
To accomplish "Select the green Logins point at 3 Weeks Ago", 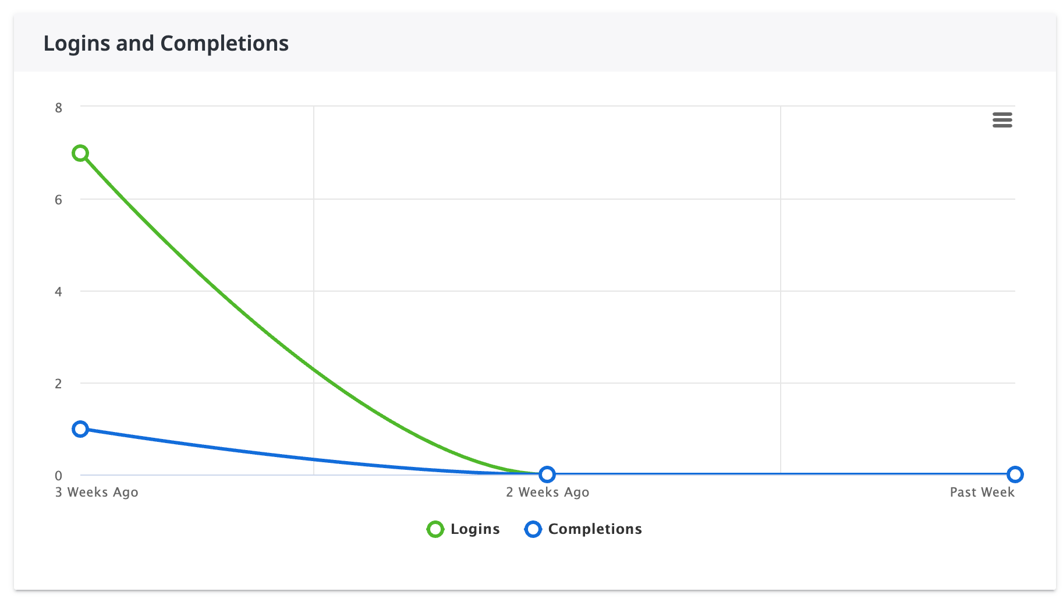I will point(80,154).
